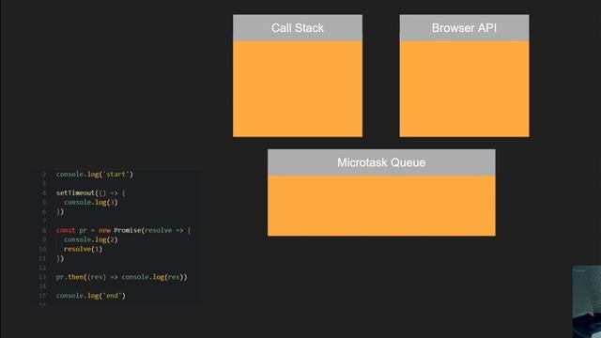The image size is (601, 338).
Task: Click the code line console.log('start')
Action: point(94,175)
